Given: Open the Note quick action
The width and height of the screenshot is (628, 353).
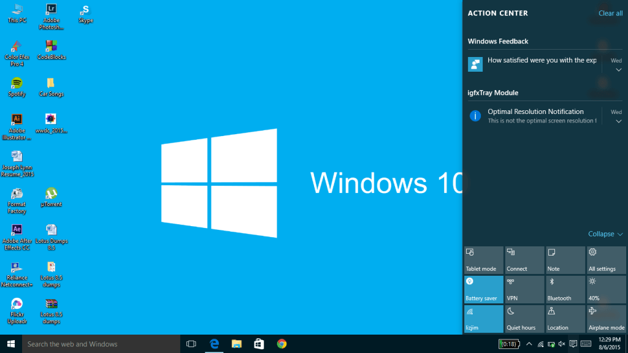Looking at the screenshot, I should tap(565, 260).
